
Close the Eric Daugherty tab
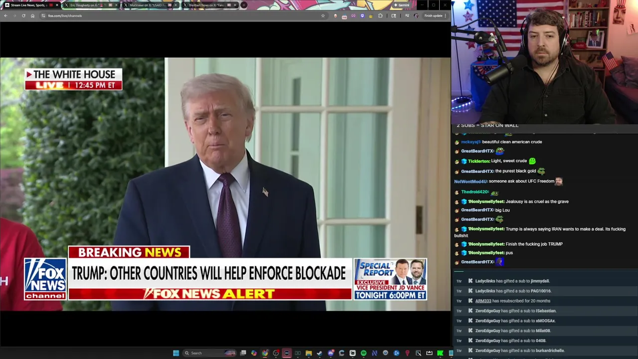tap(116, 5)
